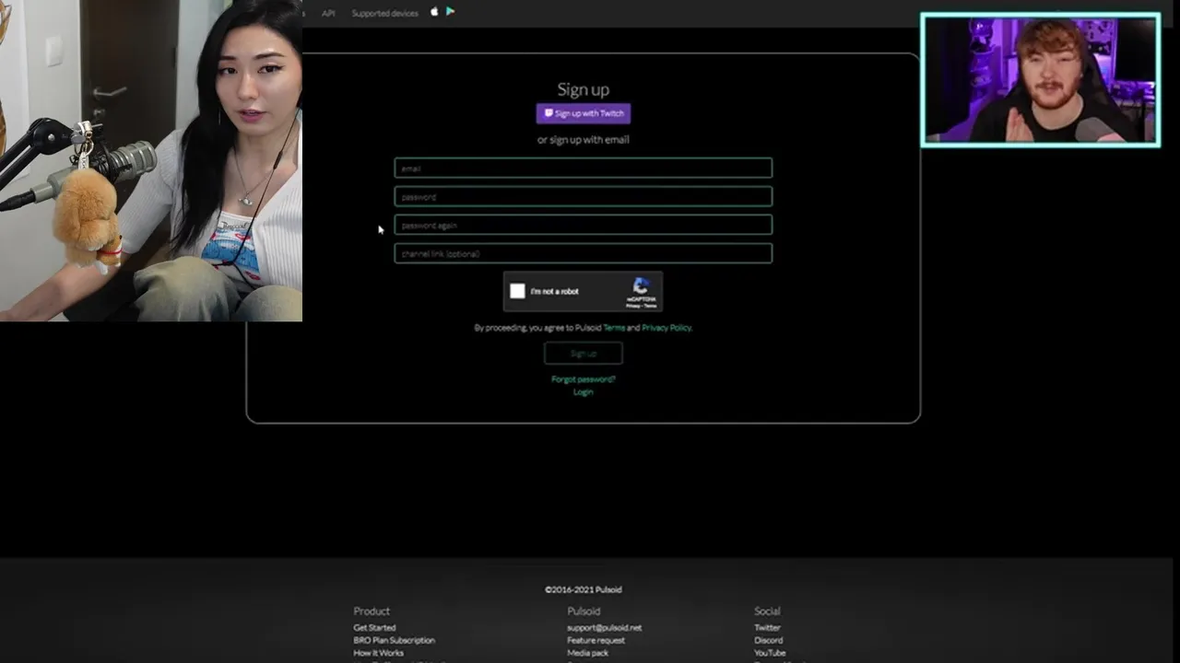Viewport: 1180px width, 663px height.
Task: Open Twitter link under Social
Action: [767, 628]
